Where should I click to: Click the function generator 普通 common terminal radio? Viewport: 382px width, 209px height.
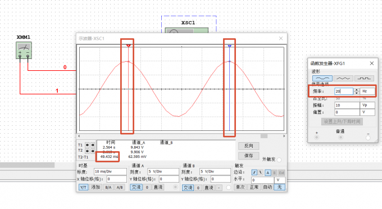click(340, 138)
